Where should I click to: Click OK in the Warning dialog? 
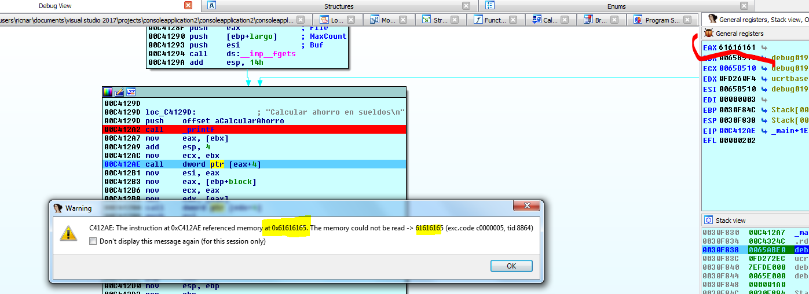511,266
